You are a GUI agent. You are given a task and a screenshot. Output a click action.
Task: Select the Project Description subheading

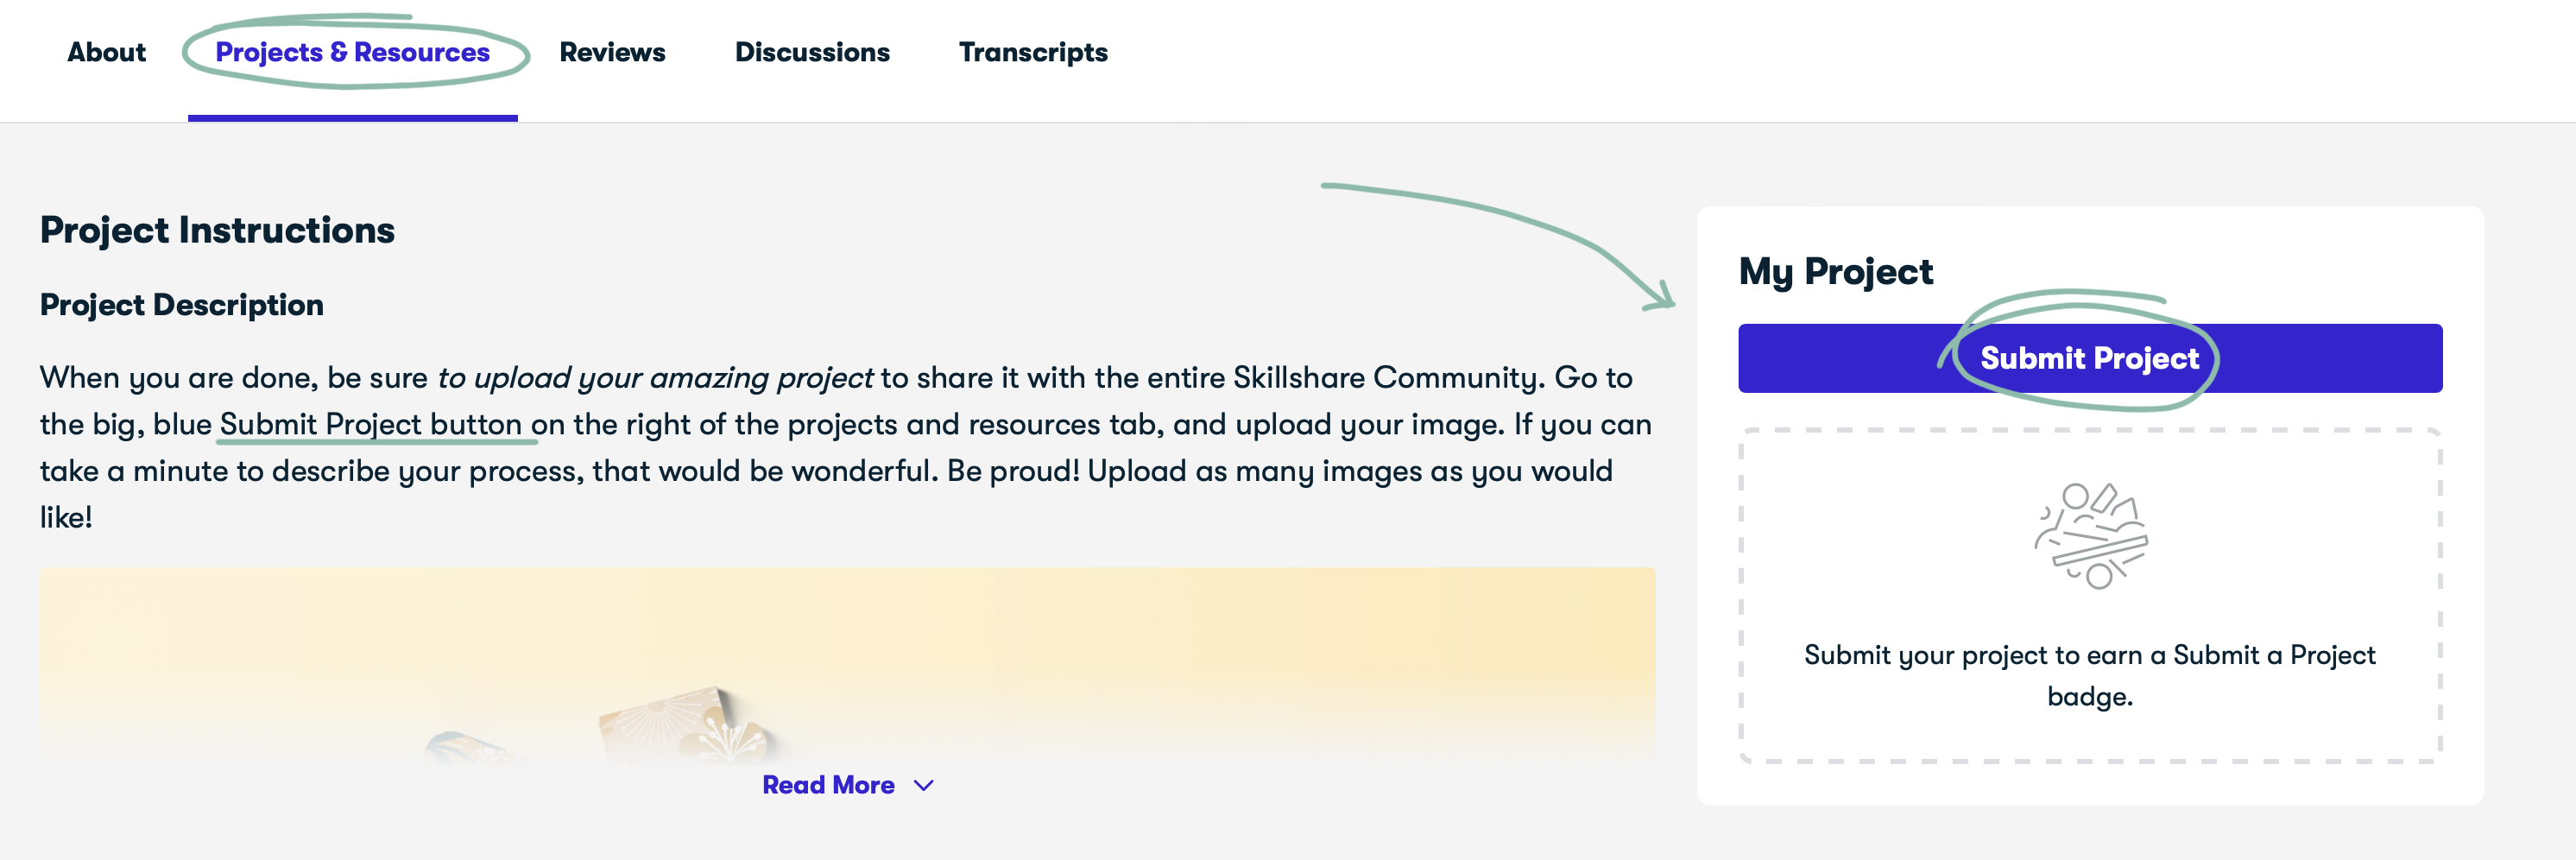point(181,305)
